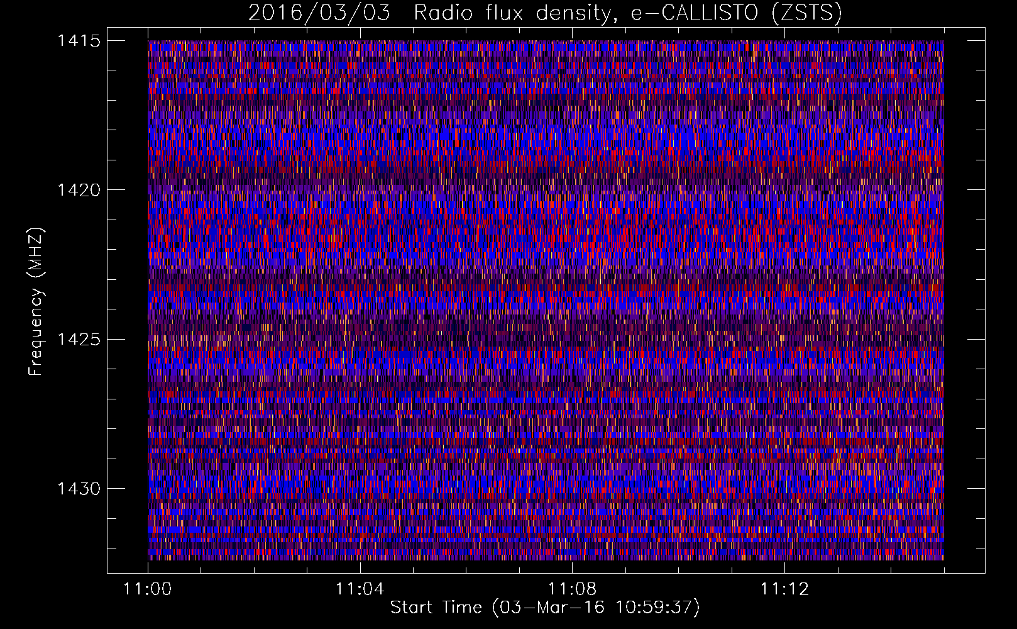Click the 11:12 time tick label
This screenshot has width=1017, height=629.
tap(784, 589)
